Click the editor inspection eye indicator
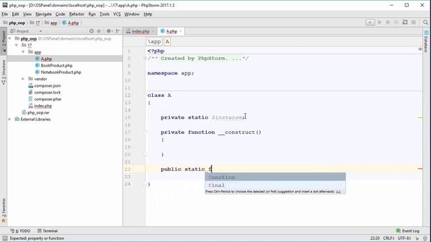Viewport: 431px width, 242px height. [x=420, y=49]
